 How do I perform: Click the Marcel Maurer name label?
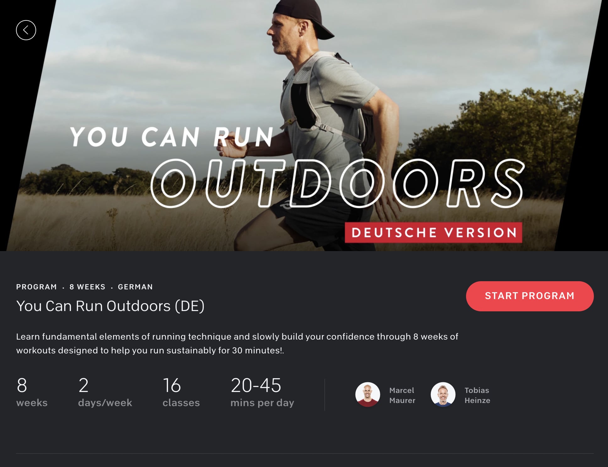click(x=402, y=395)
